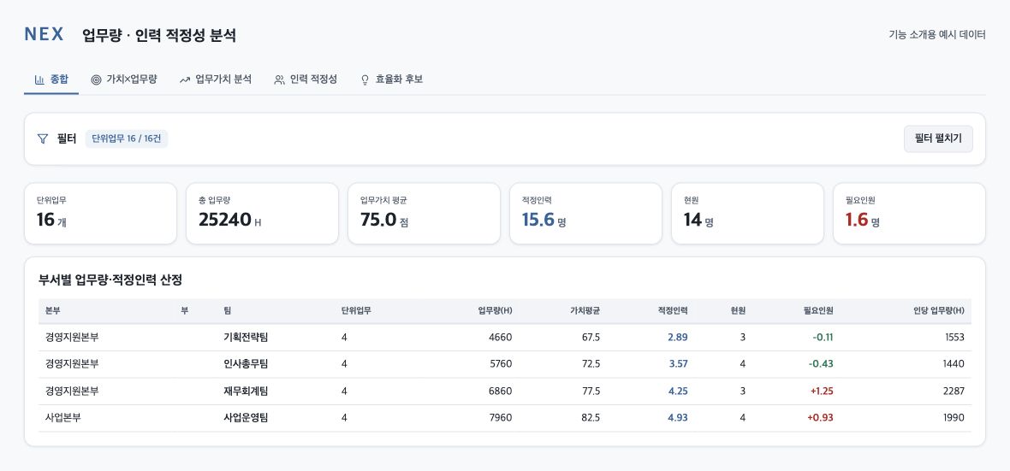Click the 2.89 적정인력 value
Viewport: 1010px width, 471px height.
[678, 337]
